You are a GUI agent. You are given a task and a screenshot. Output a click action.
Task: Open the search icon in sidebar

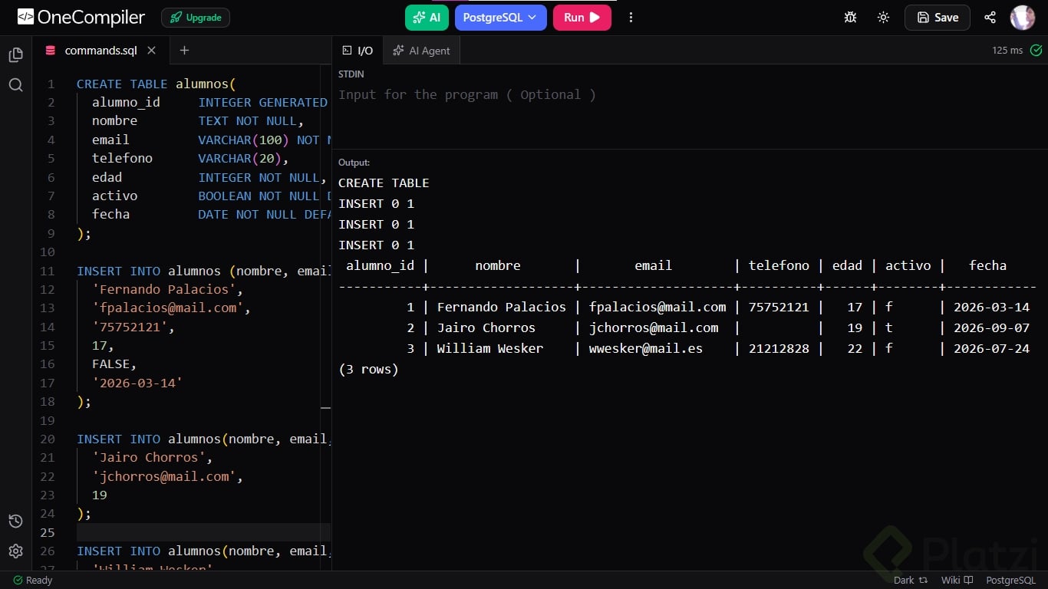[x=15, y=84]
